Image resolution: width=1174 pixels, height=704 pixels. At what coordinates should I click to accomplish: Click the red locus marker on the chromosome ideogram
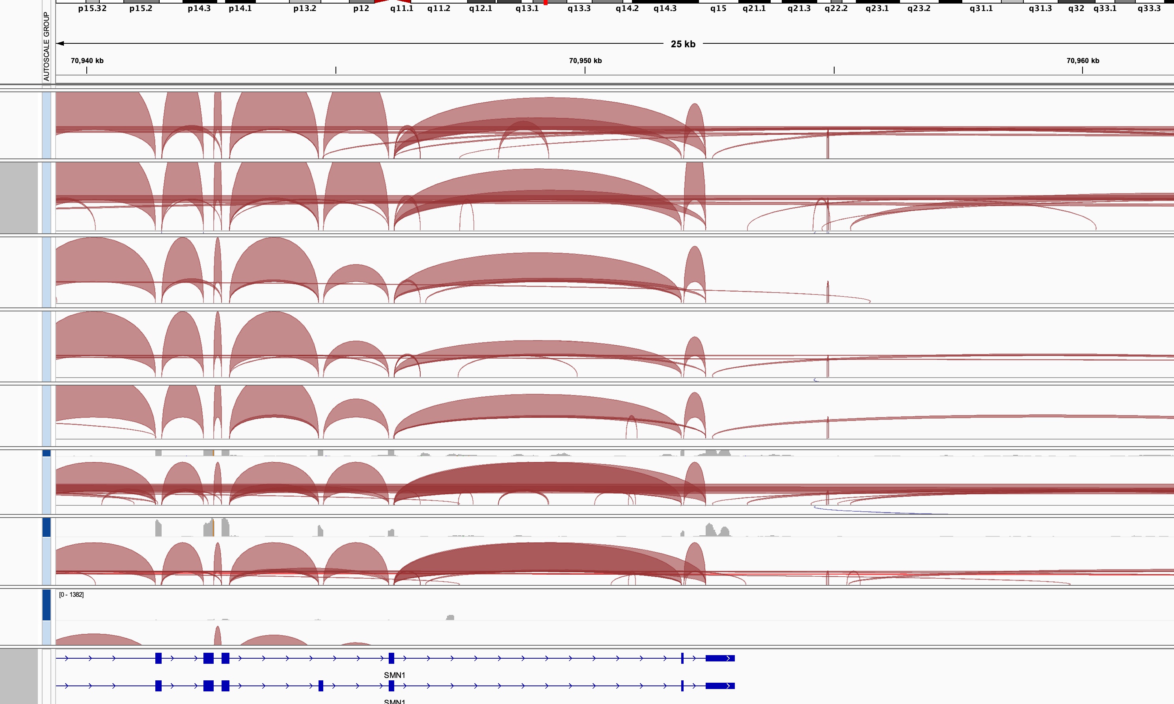tap(546, 2)
